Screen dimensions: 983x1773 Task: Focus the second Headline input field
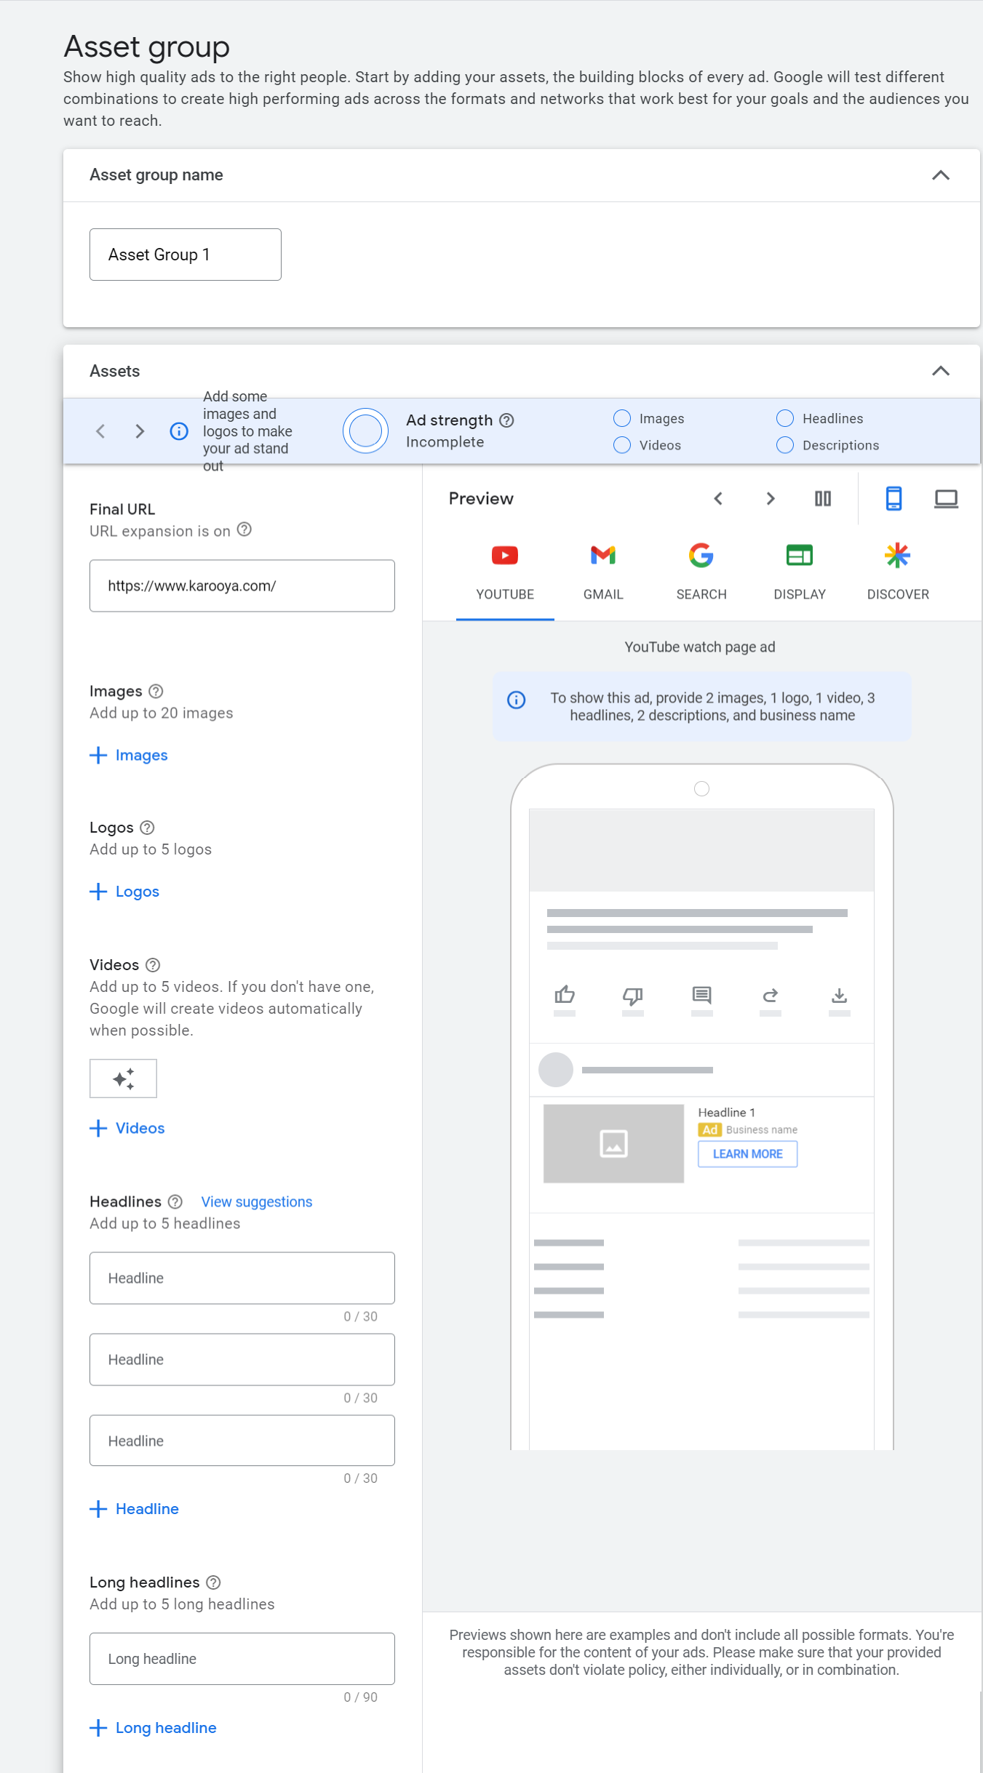click(x=242, y=1359)
